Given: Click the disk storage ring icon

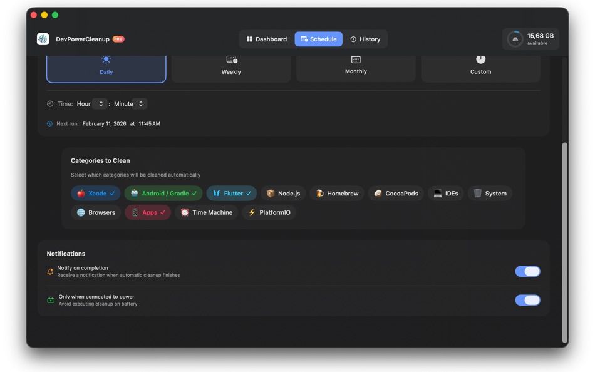Looking at the screenshot, I should click(515, 39).
